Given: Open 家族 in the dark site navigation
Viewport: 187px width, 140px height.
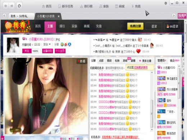Looking at the screenshot, I should coord(74,26).
